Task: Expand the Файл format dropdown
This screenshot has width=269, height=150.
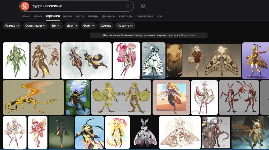Action: (x=89, y=26)
